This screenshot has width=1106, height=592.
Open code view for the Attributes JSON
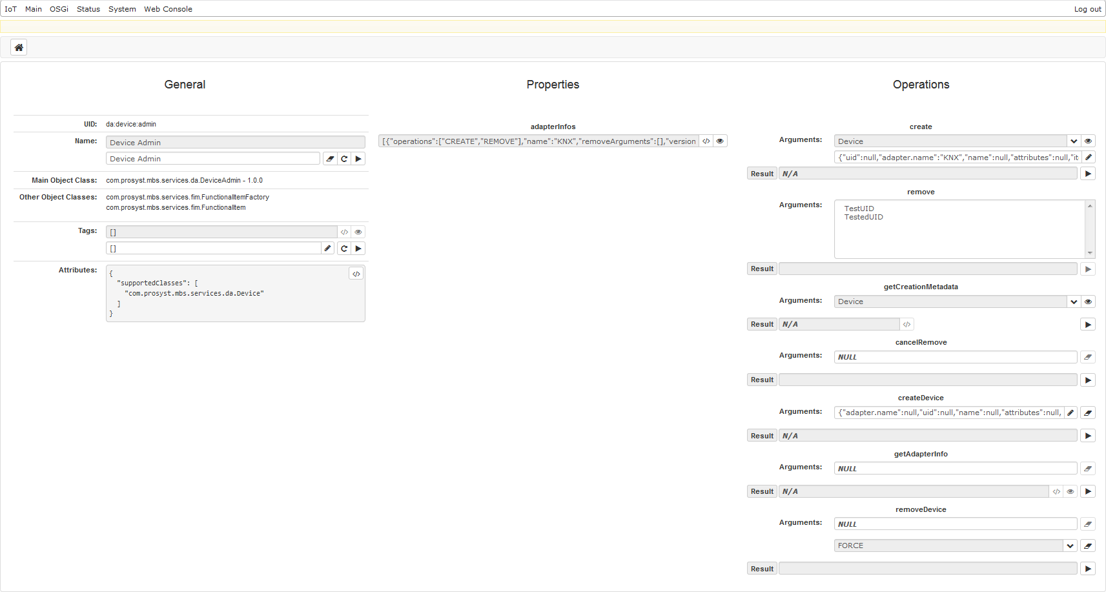[x=356, y=273]
